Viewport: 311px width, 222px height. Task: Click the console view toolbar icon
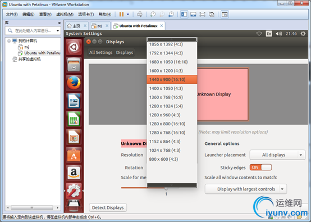coord(225,14)
